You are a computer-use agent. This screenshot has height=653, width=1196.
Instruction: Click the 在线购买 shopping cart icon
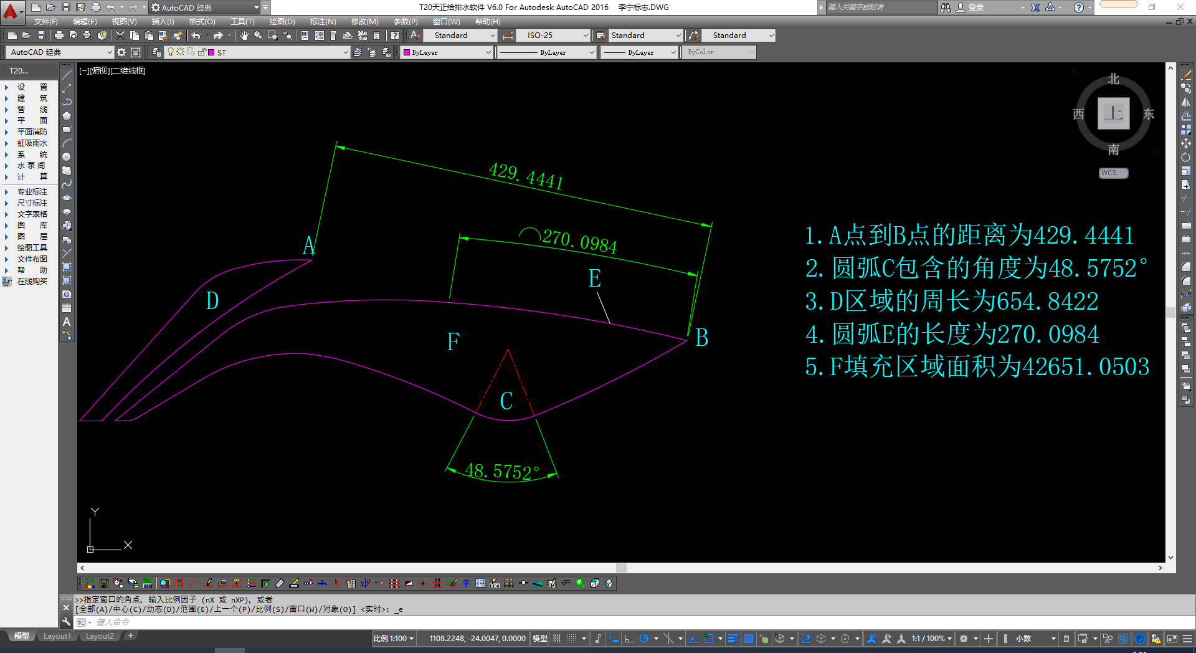click(7, 282)
